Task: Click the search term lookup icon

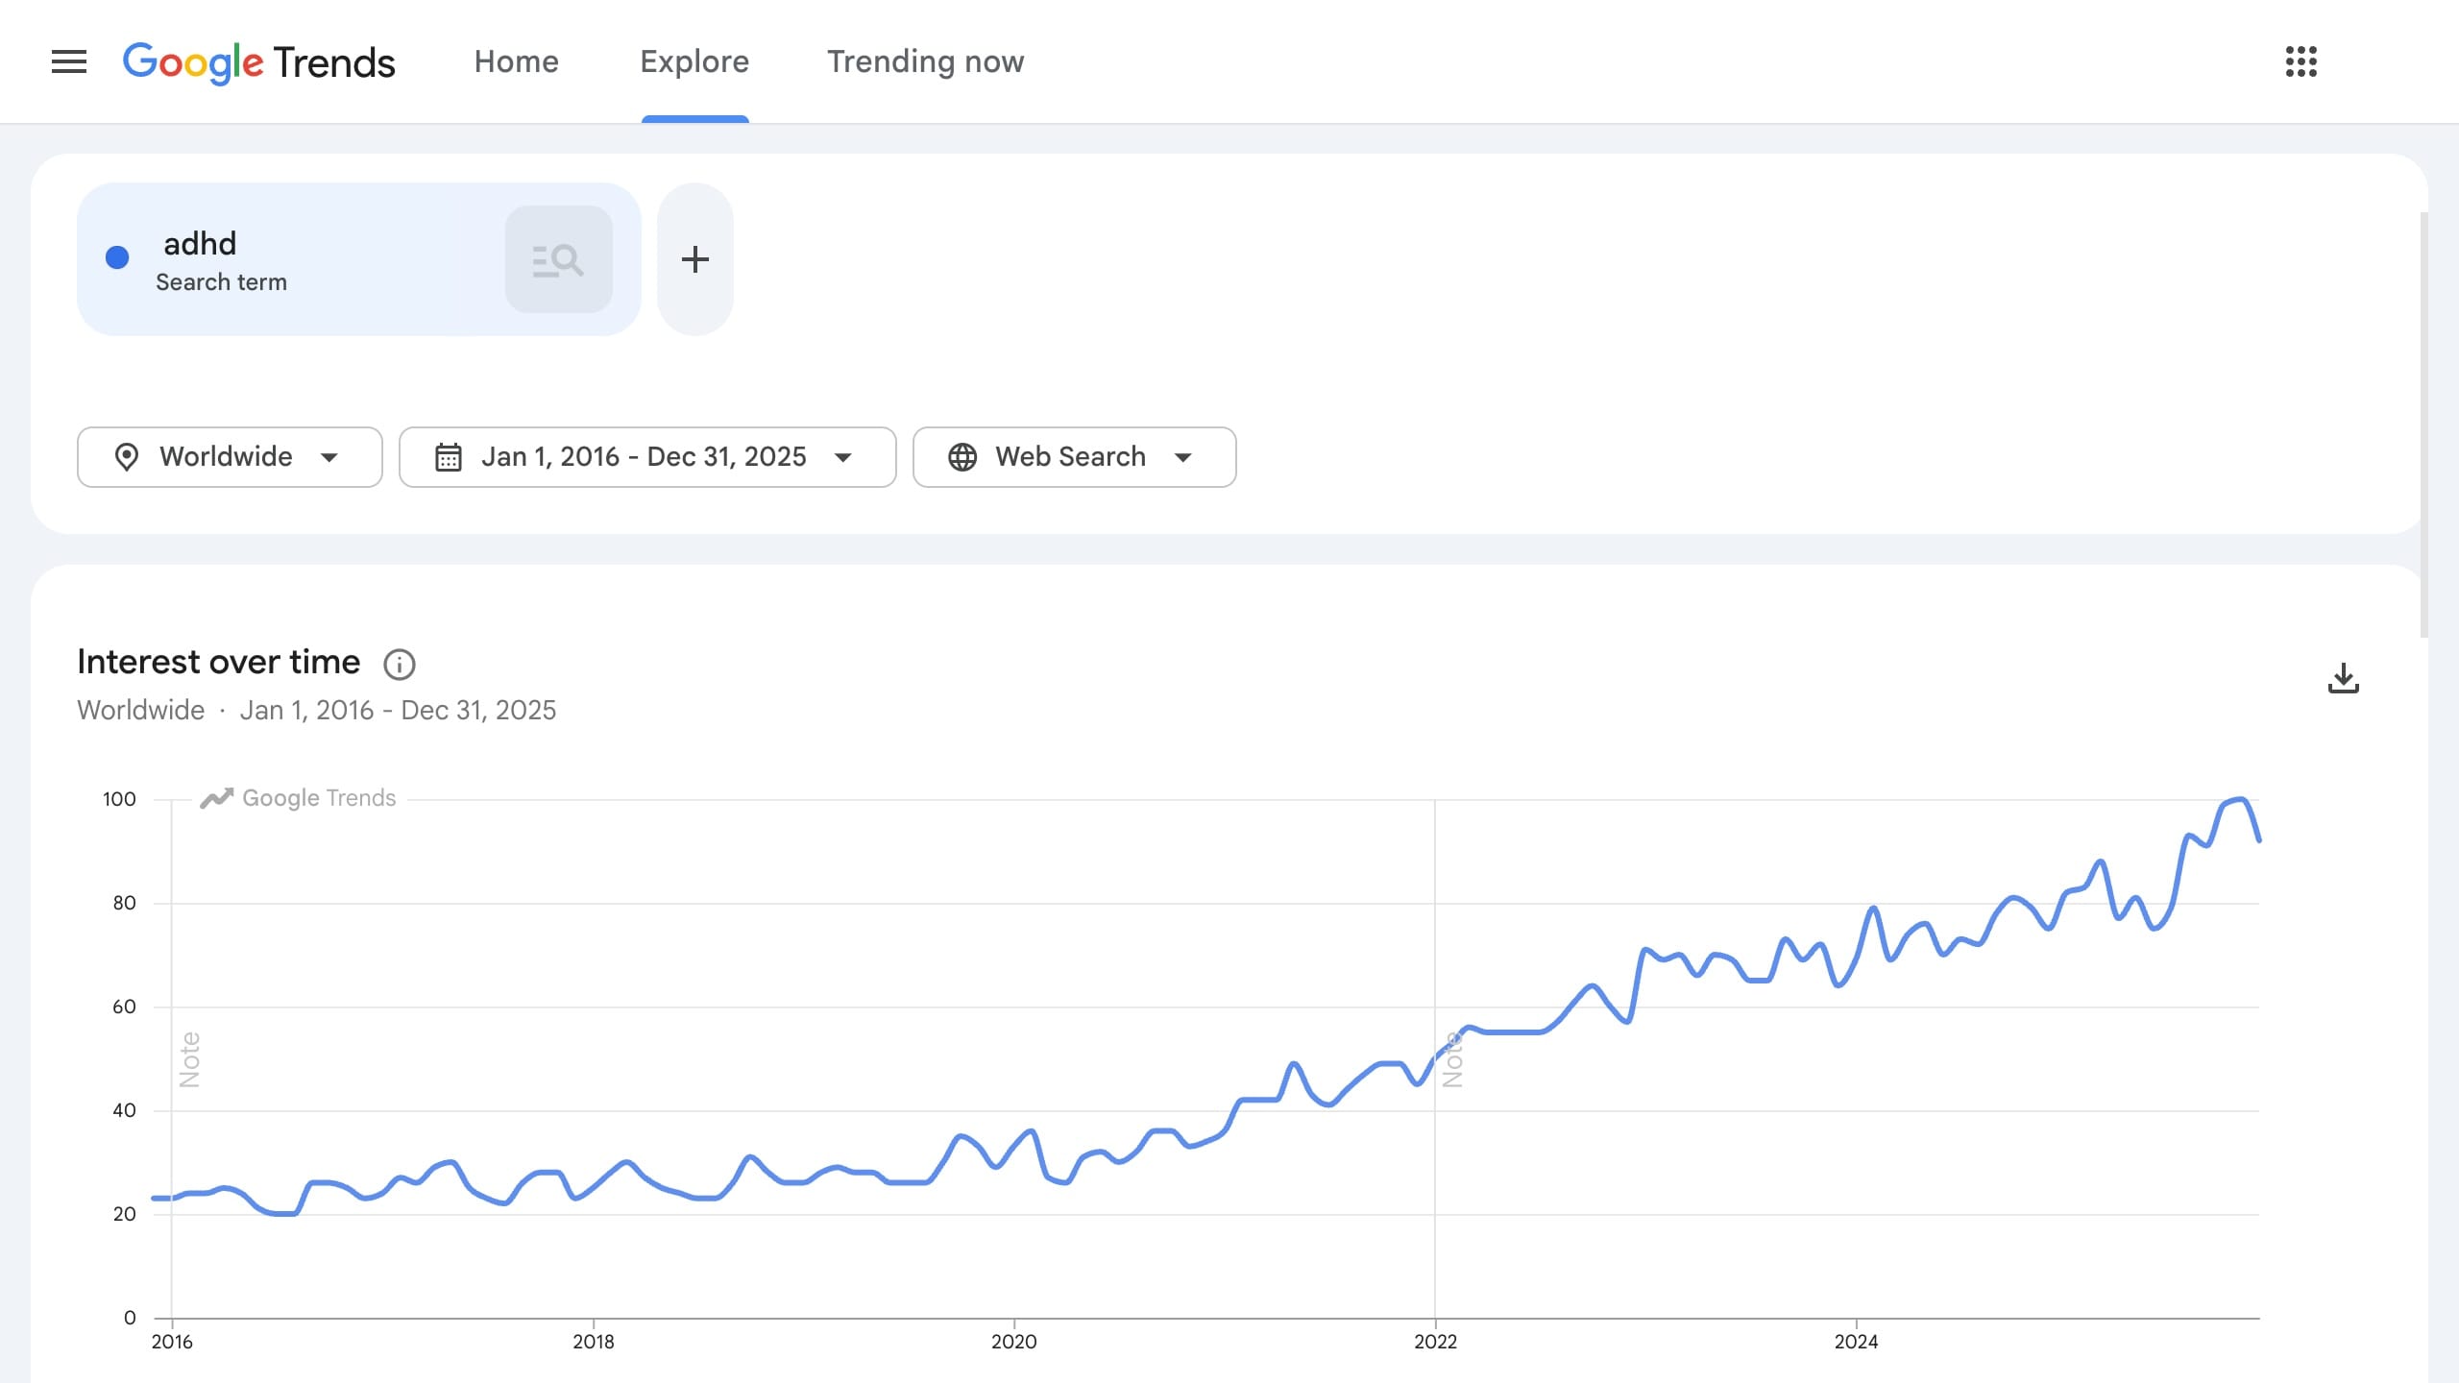Action: pyautogui.click(x=558, y=259)
